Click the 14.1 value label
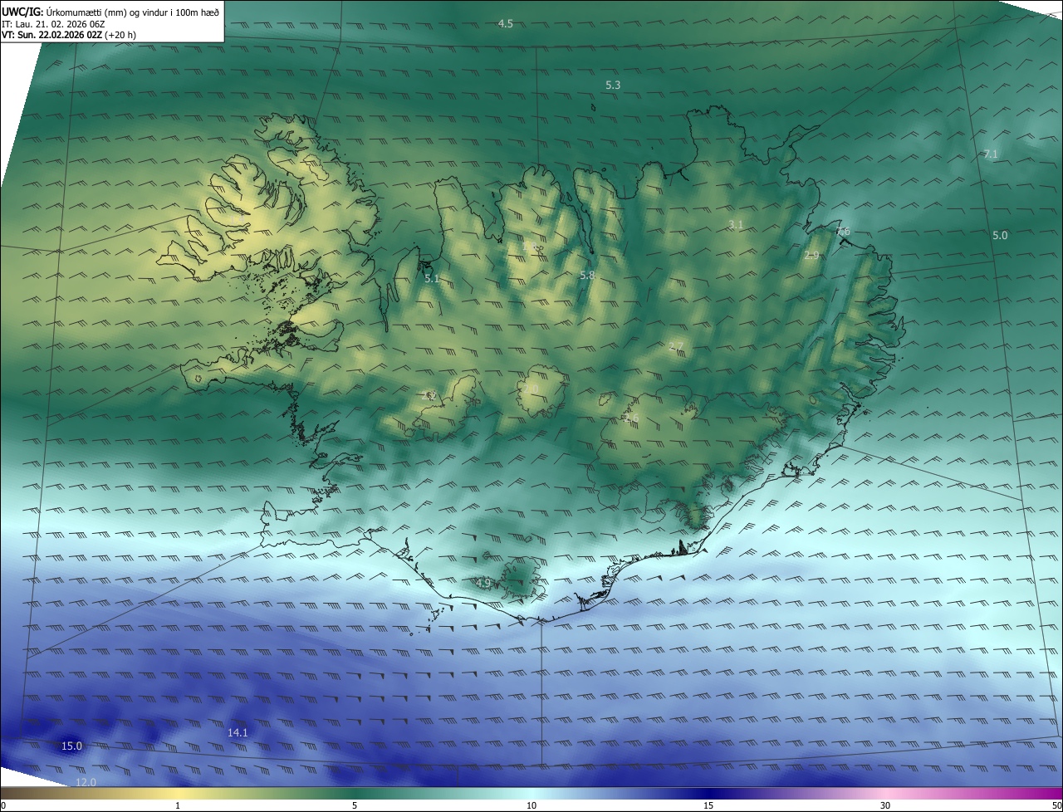This screenshot has width=1063, height=812. pos(238,733)
